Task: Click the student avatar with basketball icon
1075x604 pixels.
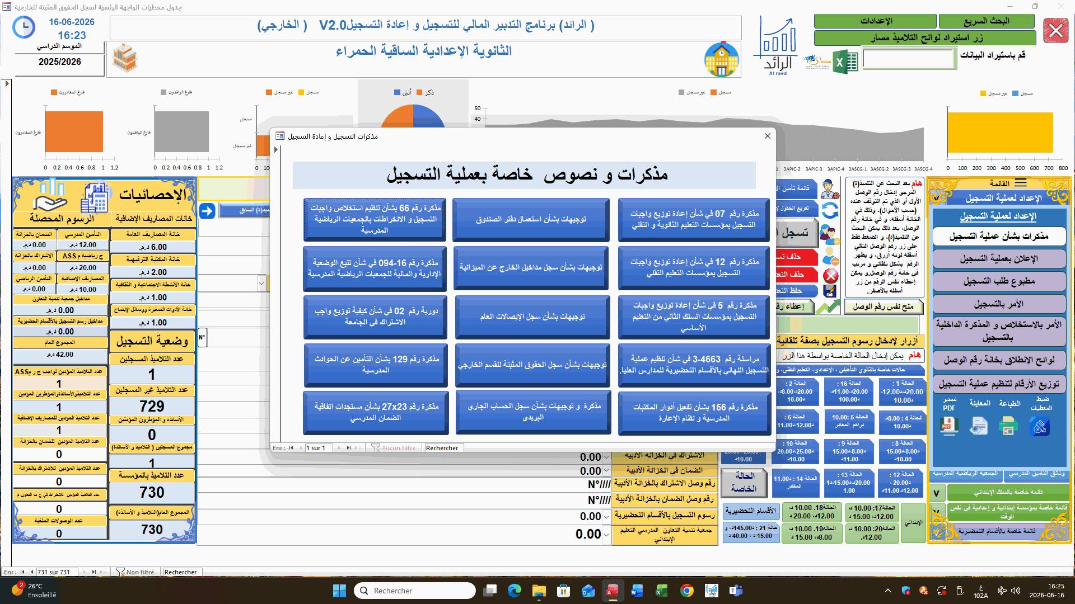Action: [x=830, y=189]
